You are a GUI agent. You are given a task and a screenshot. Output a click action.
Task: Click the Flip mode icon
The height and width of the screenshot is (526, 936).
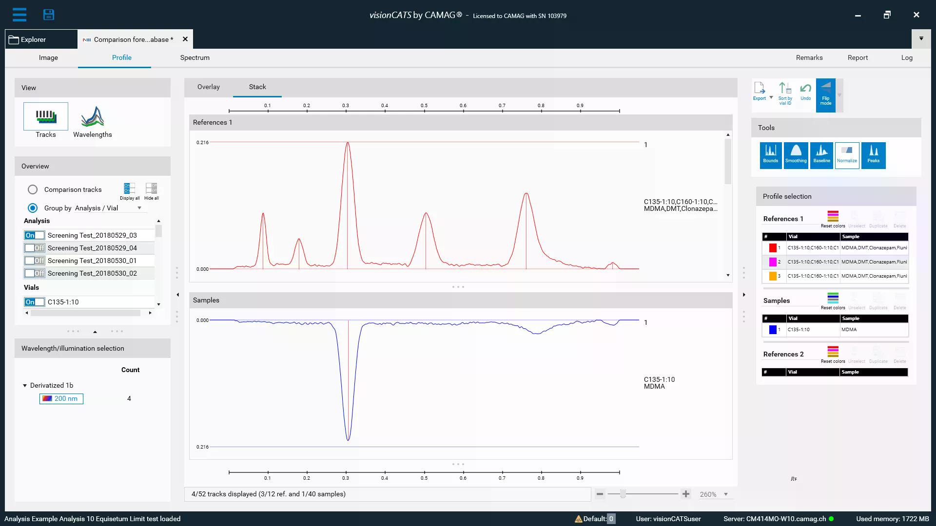pos(825,95)
